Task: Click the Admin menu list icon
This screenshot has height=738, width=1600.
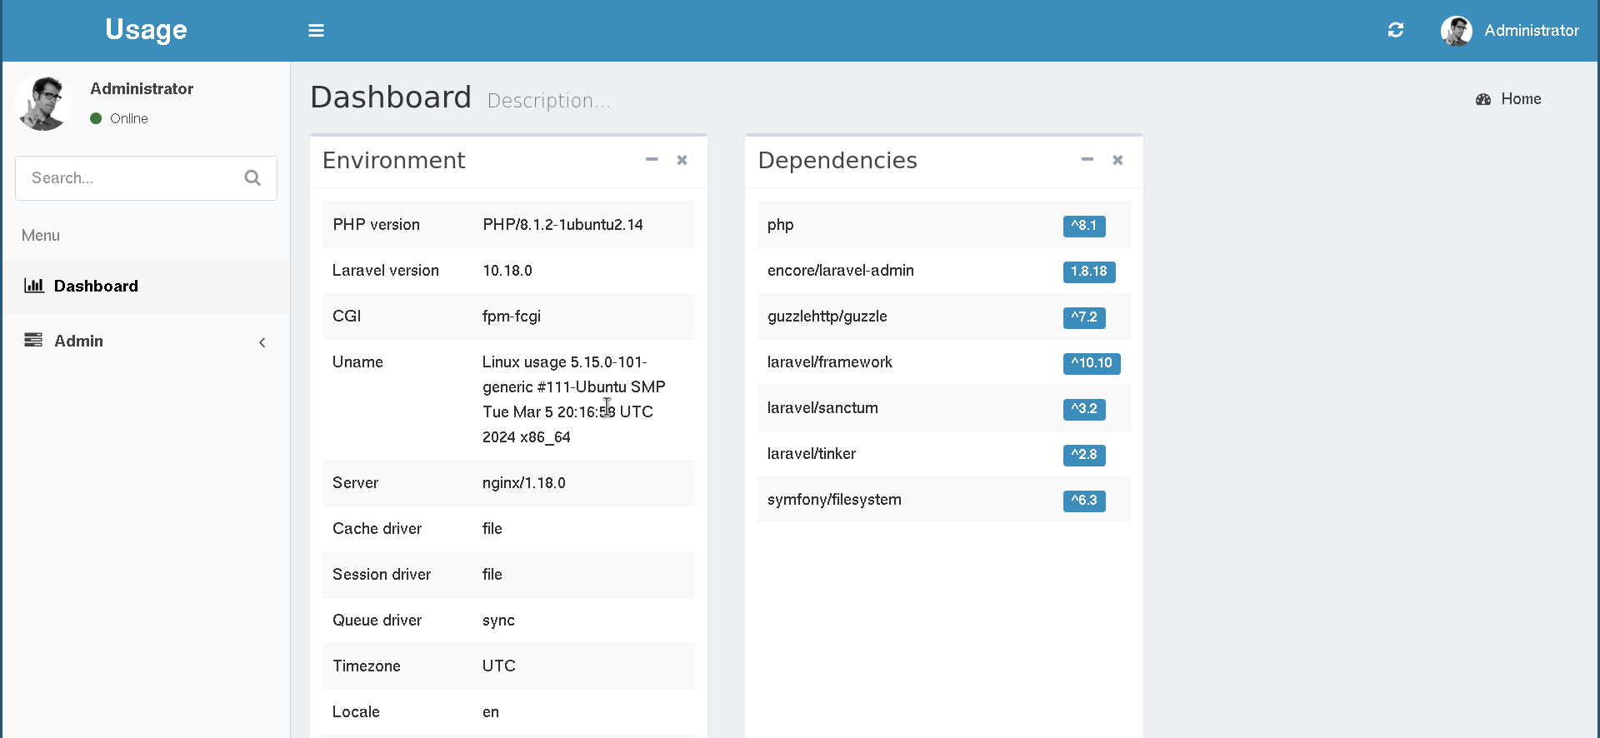Action: (x=33, y=340)
